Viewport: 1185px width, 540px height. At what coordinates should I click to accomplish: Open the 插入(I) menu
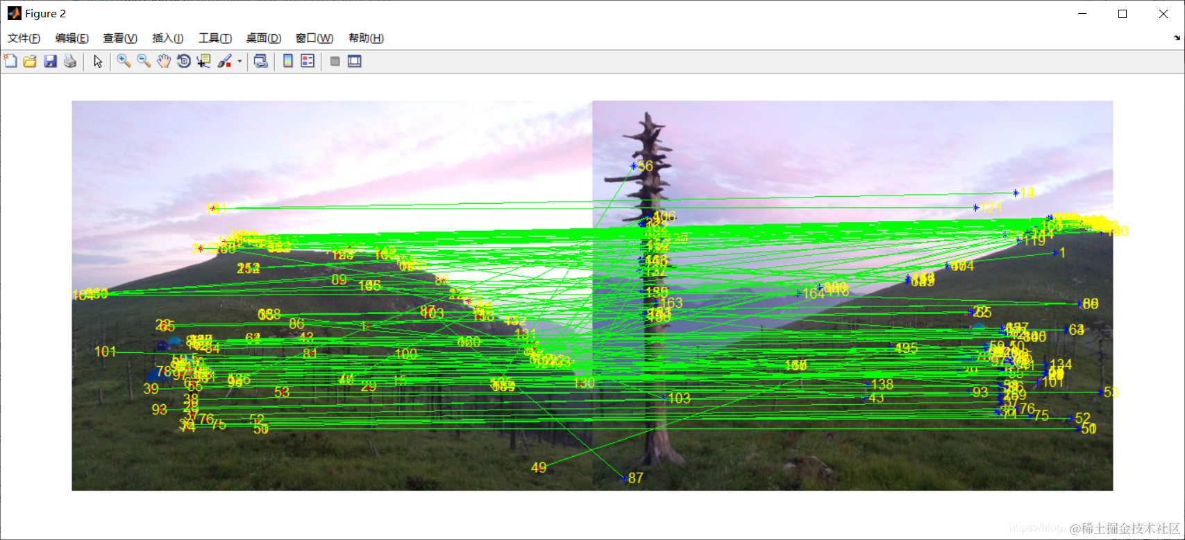[x=168, y=38]
